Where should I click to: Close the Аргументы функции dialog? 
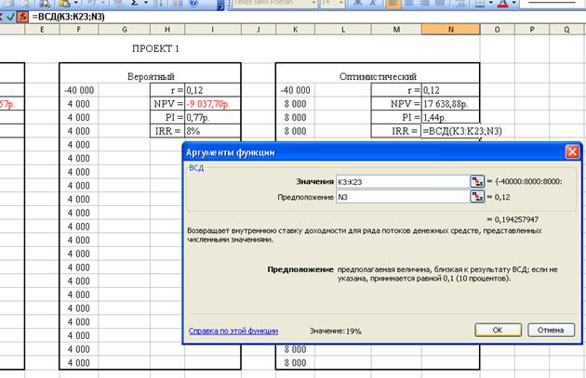point(571,152)
